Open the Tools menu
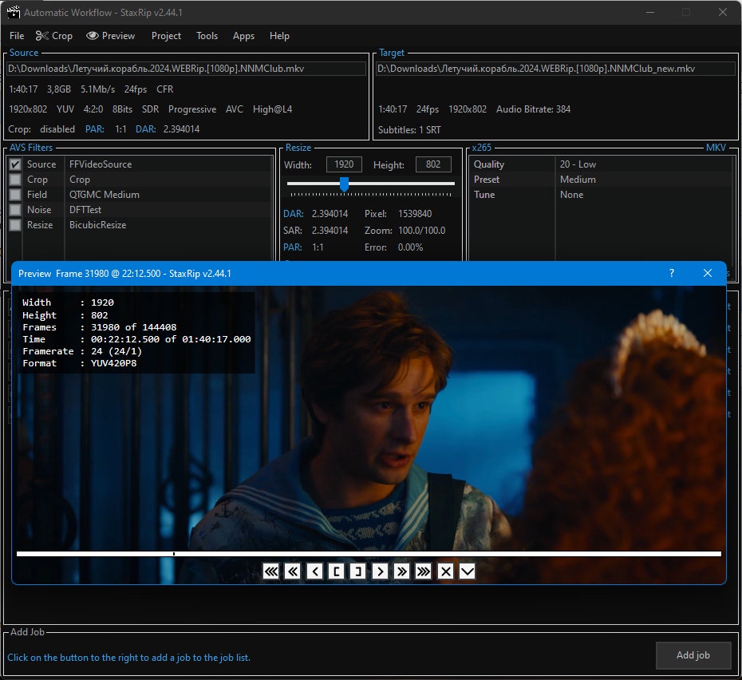This screenshot has width=742, height=680. (x=207, y=36)
